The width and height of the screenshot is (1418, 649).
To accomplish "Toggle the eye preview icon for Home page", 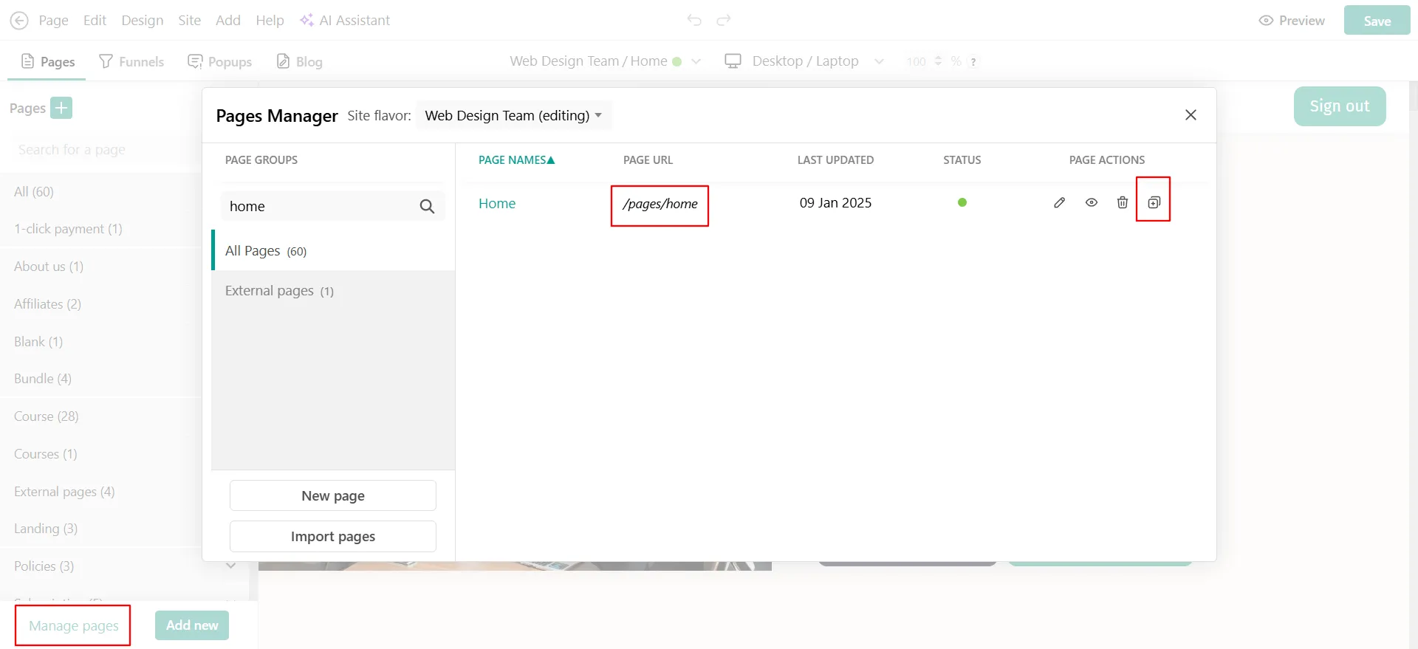I will [1091, 202].
